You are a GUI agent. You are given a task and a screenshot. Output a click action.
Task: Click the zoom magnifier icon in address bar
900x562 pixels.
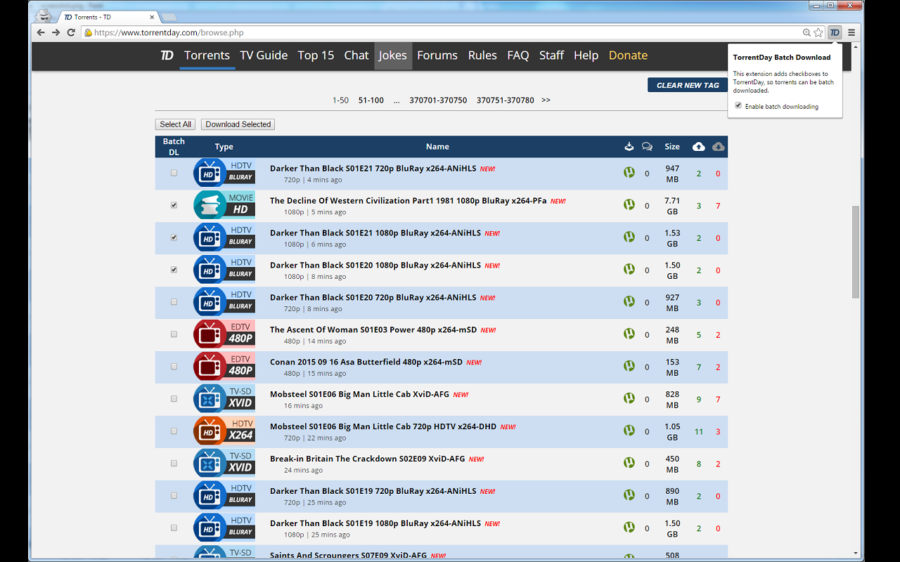(x=806, y=32)
